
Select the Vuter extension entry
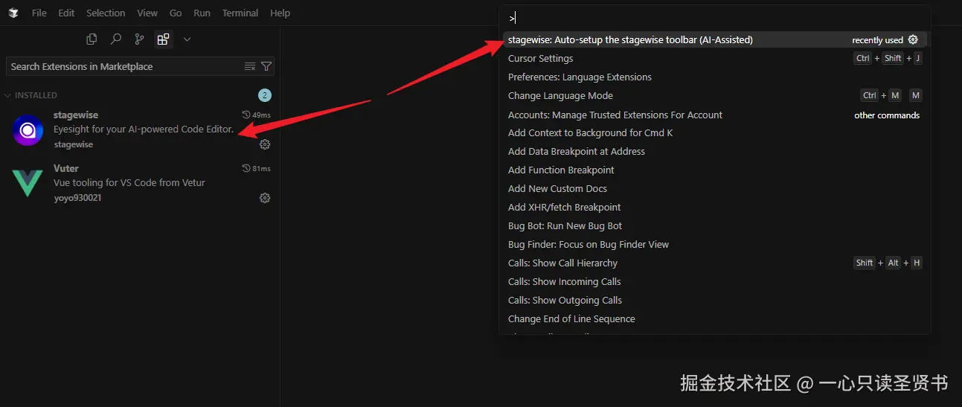pos(140,183)
